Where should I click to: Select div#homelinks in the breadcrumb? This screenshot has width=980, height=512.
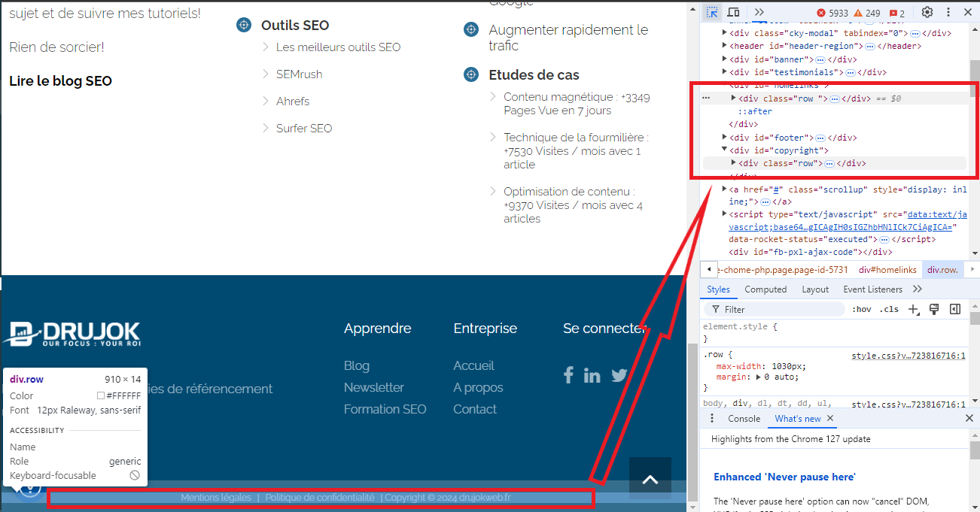click(x=887, y=270)
